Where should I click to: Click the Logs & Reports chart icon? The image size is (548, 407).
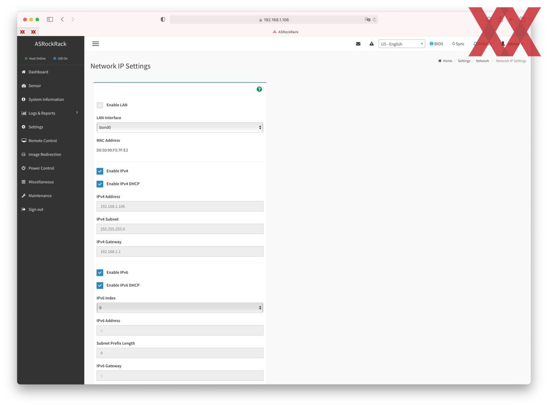(24, 113)
